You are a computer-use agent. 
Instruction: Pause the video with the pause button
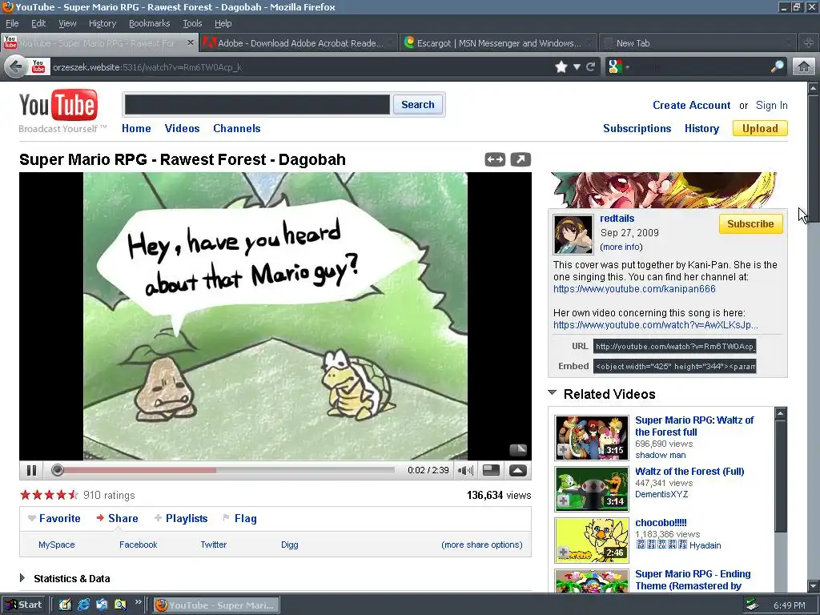[31, 471]
